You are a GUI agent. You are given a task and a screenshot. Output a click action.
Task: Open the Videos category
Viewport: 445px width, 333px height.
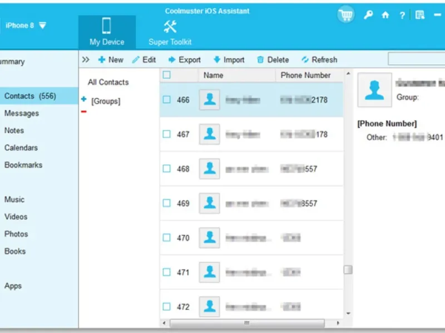[16, 217]
